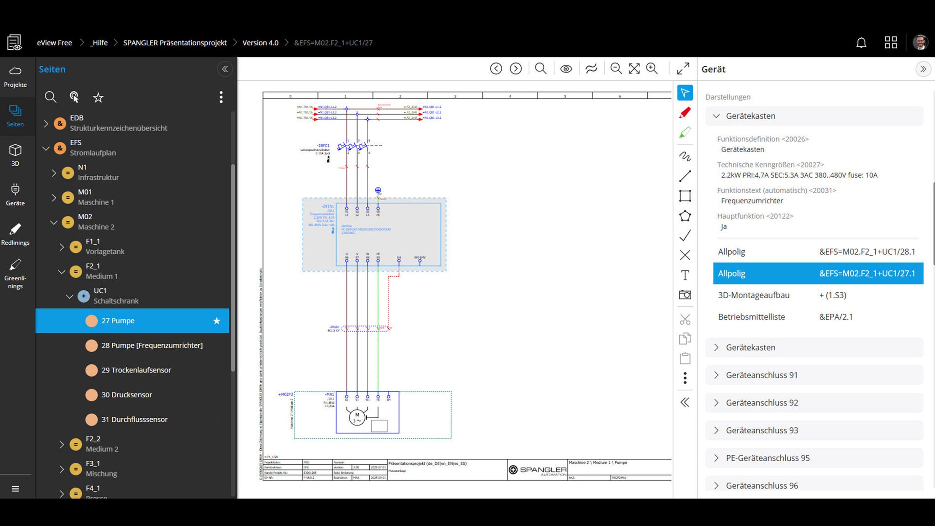Image resolution: width=935 pixels, height=526 pixels.
Task: Select the line drawing tool
Action: tap(685, 176)
